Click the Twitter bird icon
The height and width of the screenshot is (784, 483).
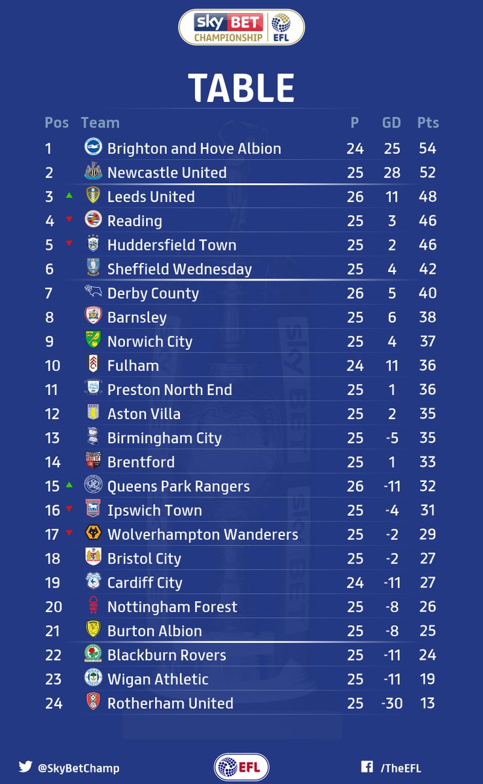coord(26,766)
